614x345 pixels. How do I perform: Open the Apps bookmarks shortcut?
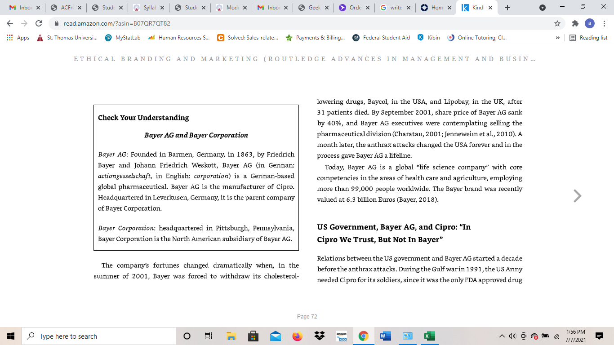click(18, 38)
